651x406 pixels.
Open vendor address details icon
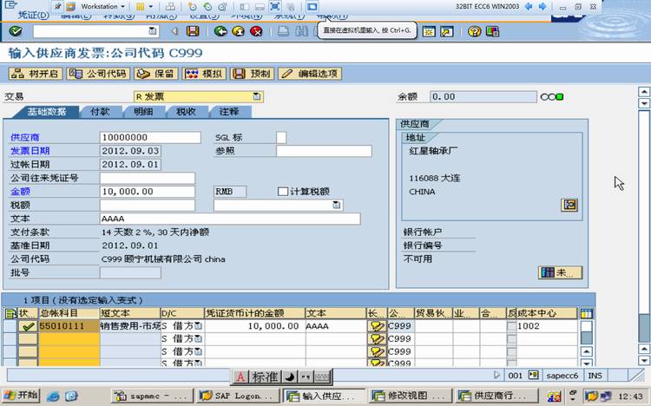click(x=569, y=205)
